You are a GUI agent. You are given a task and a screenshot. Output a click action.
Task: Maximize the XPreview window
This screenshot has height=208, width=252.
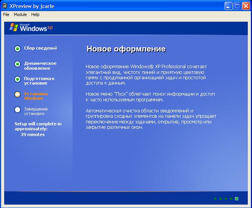pos(237,6)
